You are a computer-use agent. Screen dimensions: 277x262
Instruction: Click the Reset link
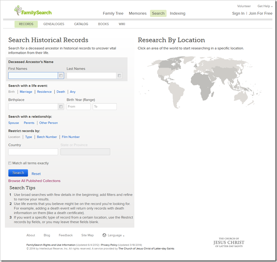(x=36, y=174)
